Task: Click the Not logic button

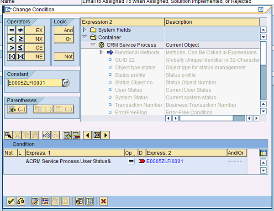Action: (63, 56)
